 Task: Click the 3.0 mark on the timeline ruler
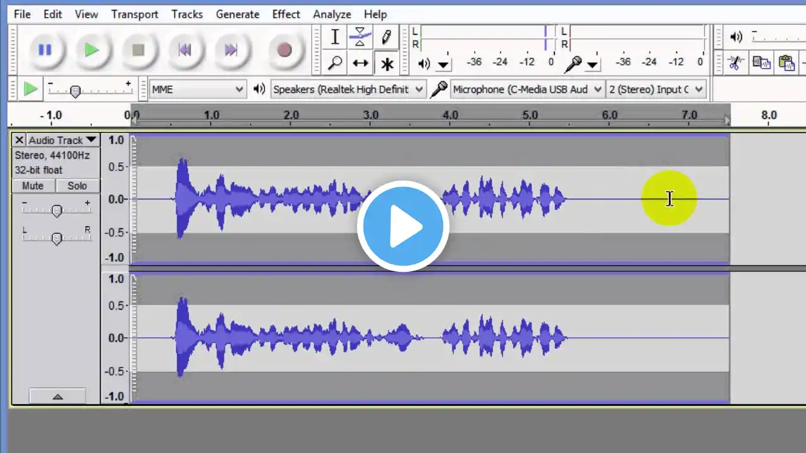point(371,115)
